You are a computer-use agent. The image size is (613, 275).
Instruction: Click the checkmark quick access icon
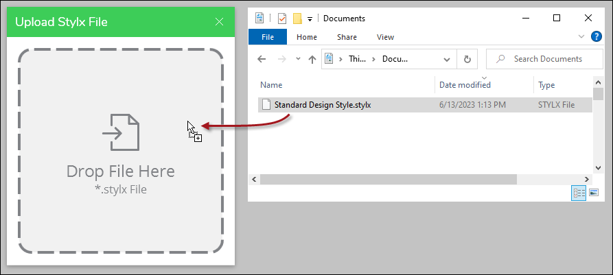[282, 19]
